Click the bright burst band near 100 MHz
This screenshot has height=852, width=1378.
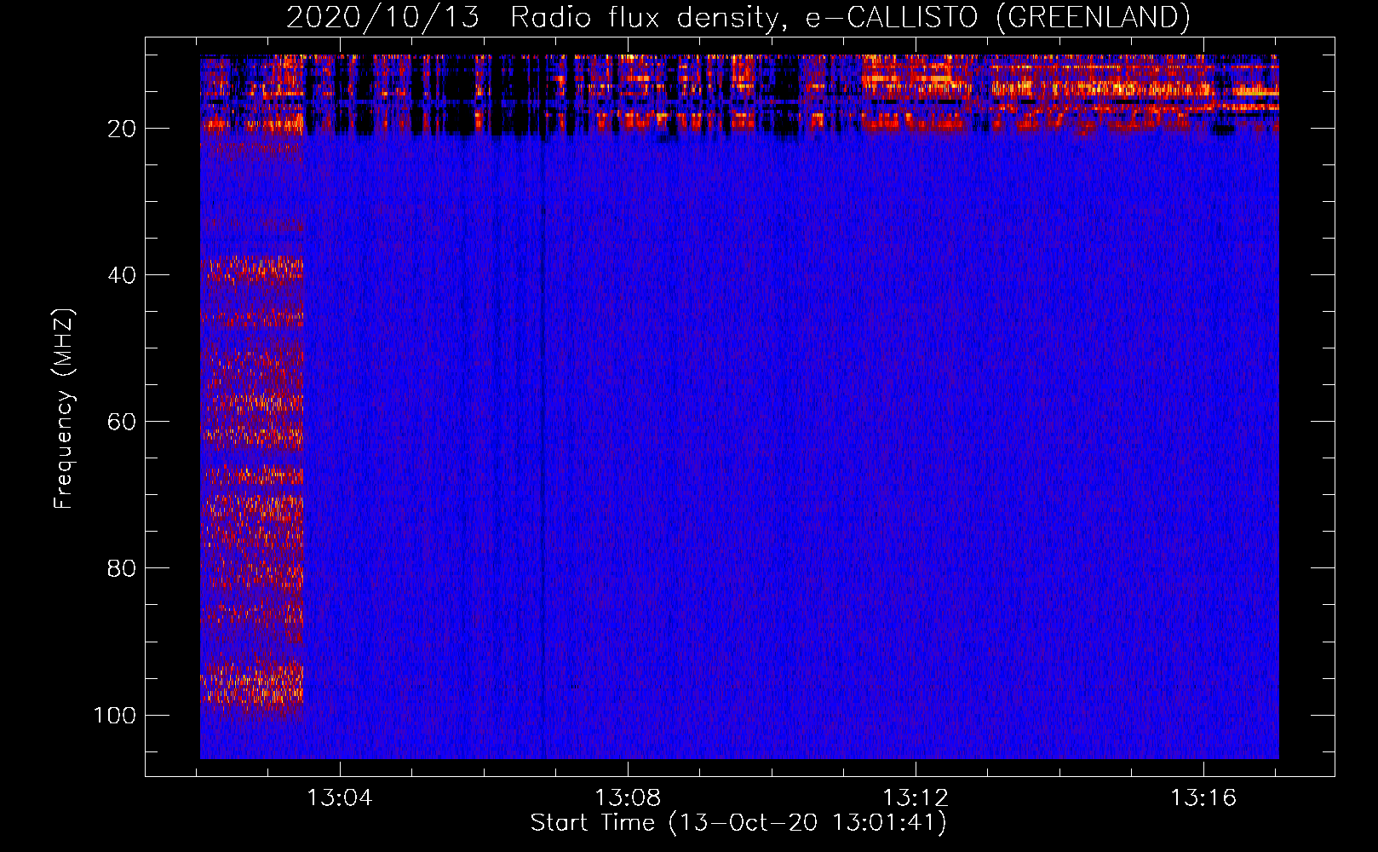click(x=252, y=683)
